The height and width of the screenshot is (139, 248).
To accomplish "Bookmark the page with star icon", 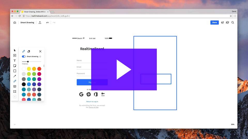I will 231,16.
